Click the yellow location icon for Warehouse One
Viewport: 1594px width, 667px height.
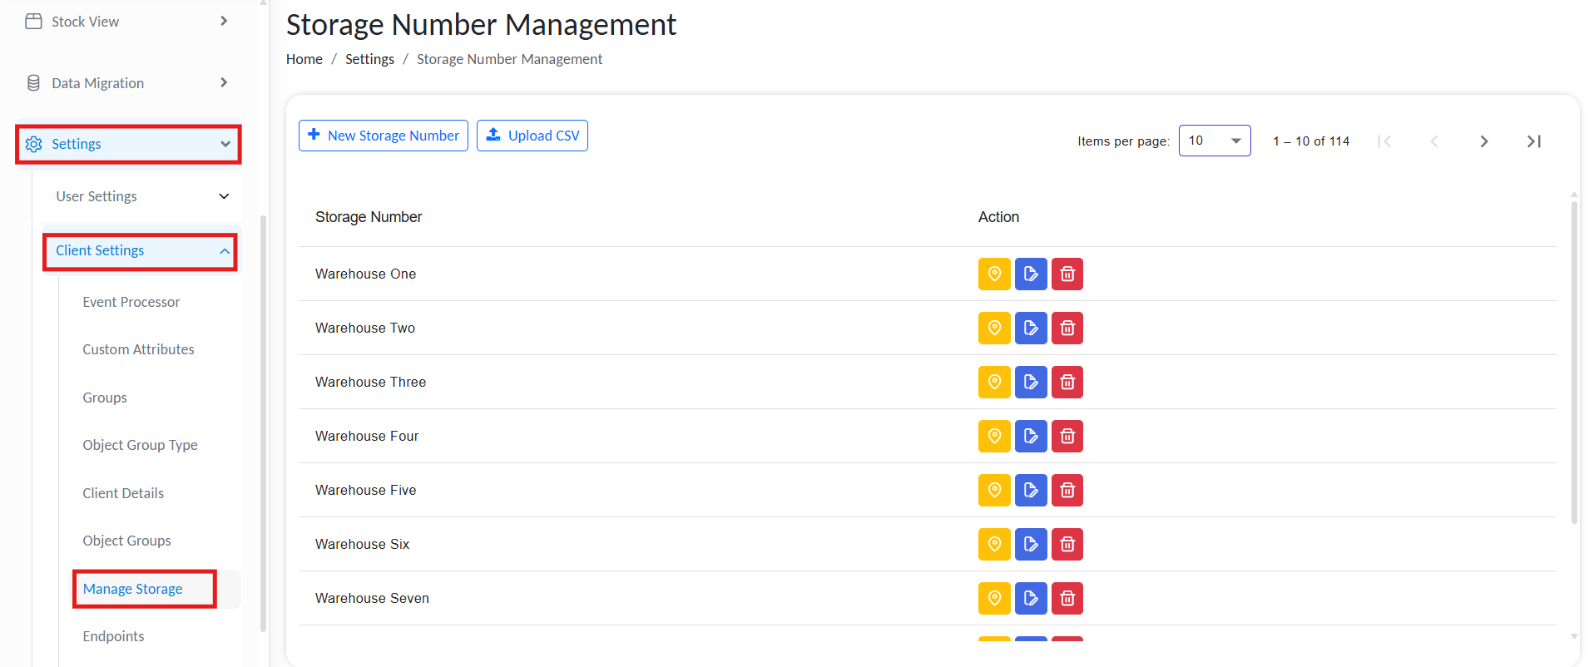[x=993, y=274]
